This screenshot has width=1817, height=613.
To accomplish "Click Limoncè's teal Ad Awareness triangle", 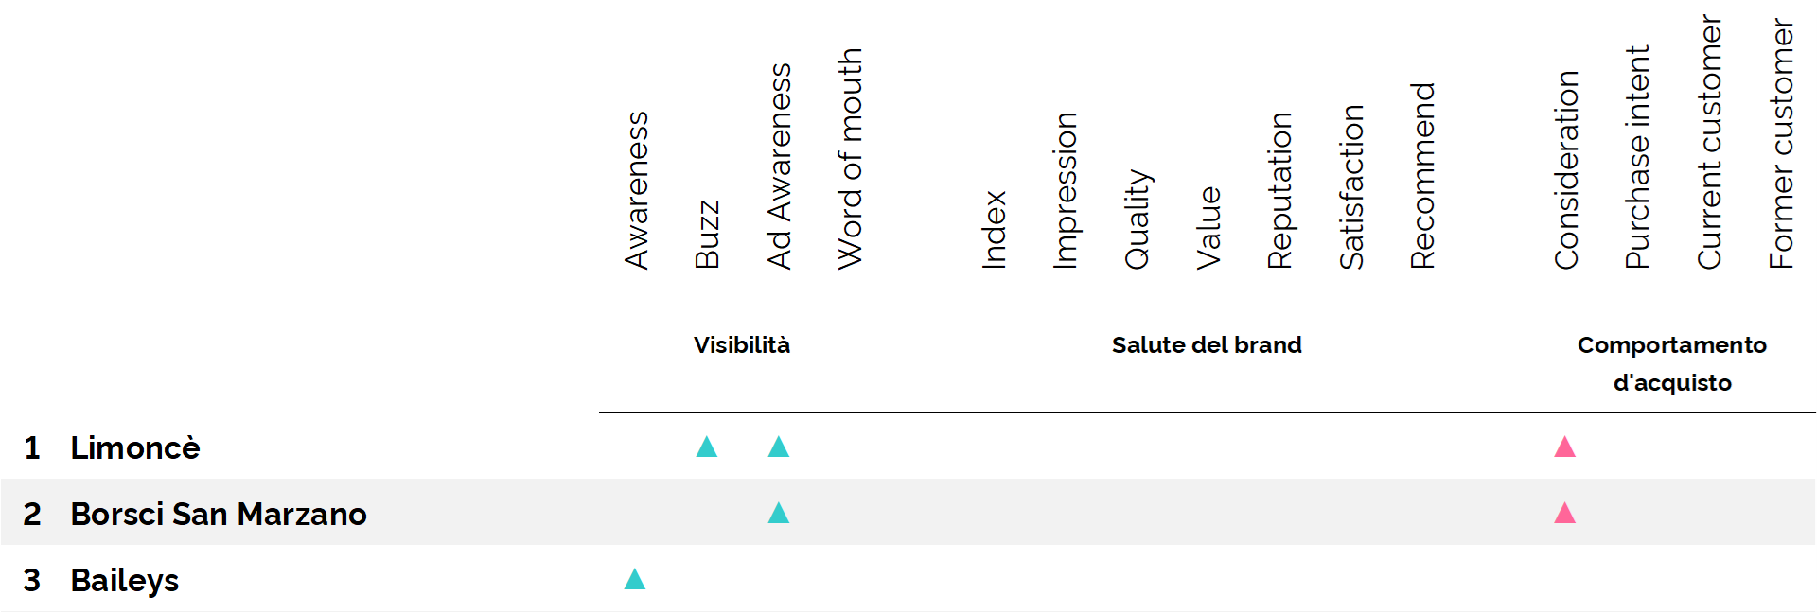I will [779, 447].
